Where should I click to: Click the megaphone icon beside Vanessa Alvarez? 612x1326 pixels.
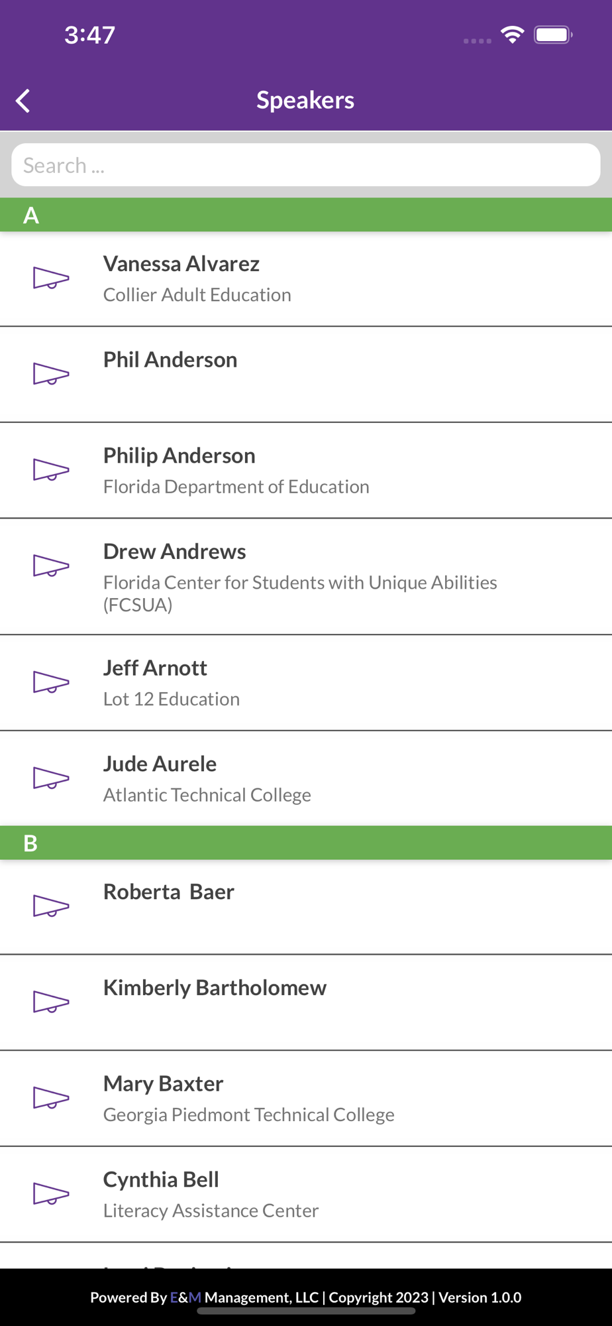point(51,278)
